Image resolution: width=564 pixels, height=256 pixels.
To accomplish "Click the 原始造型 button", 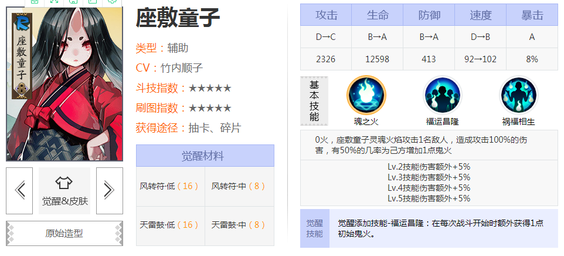I will (x=64, y=233).
